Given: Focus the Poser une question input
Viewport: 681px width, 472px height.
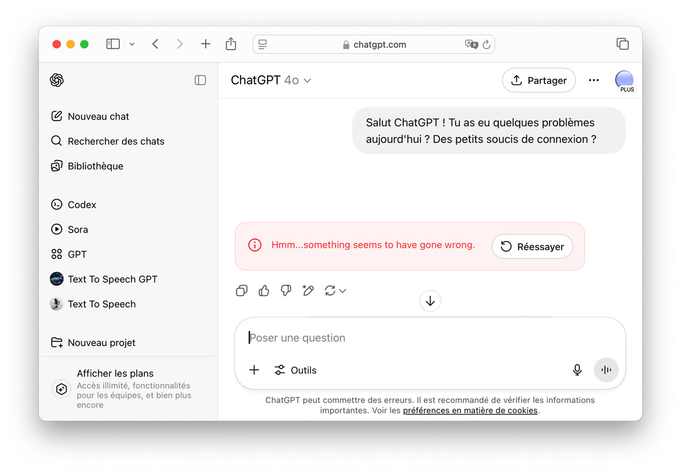Looking at the screenshot, I should [x=430, y=338].
